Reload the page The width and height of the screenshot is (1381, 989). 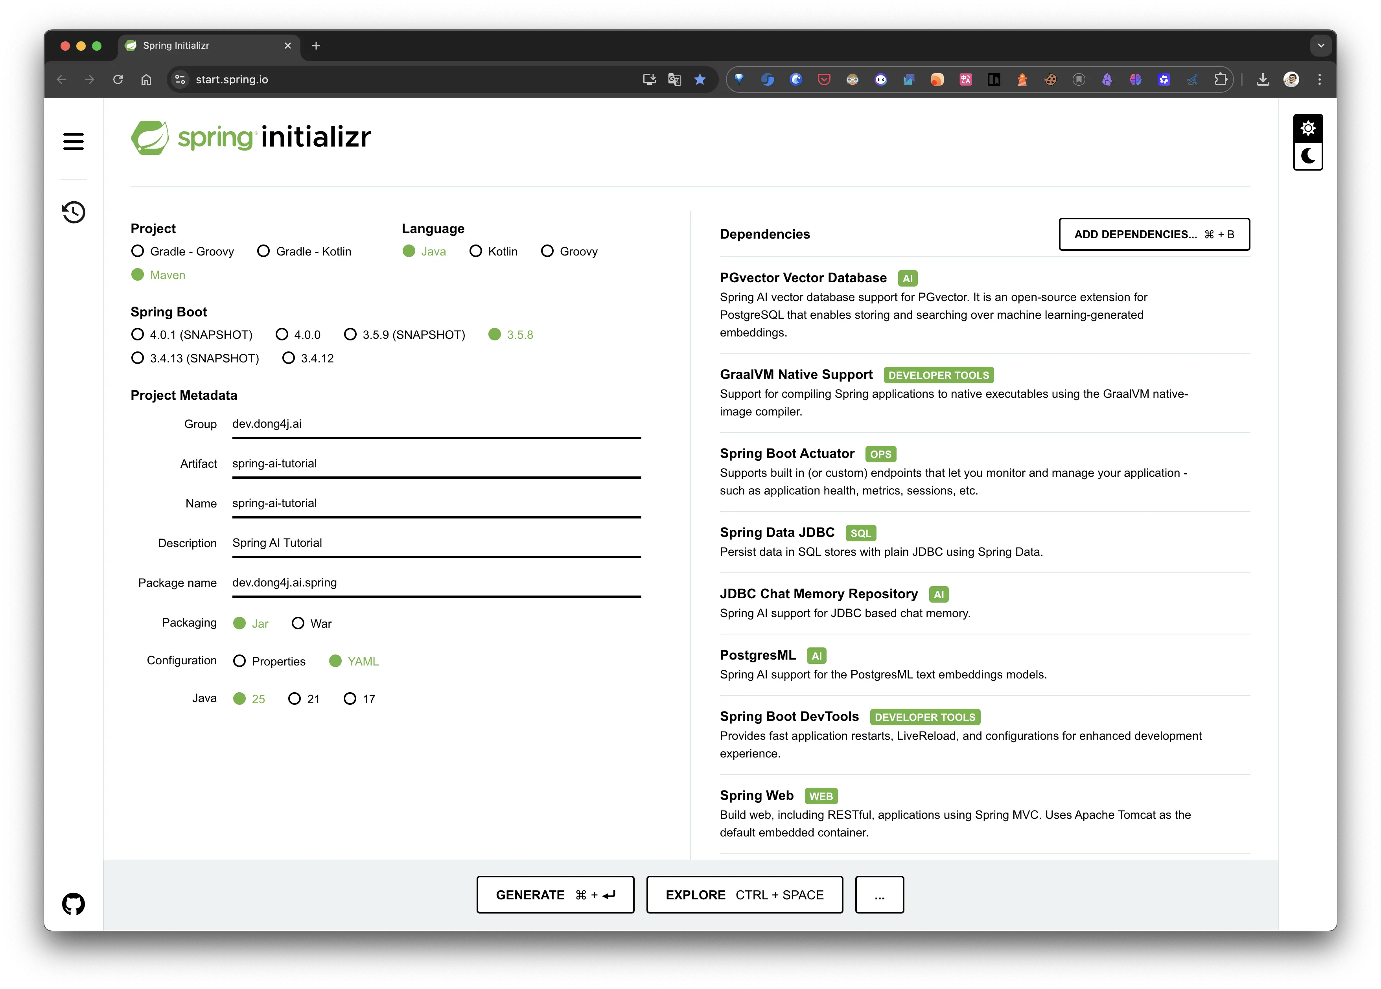click(x=118, y=79)
